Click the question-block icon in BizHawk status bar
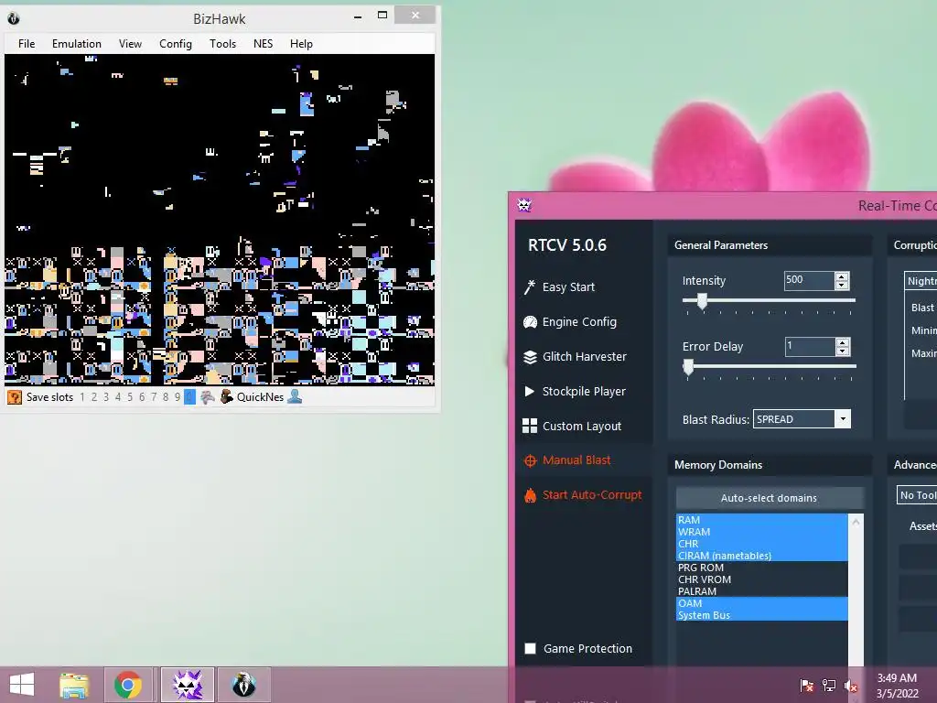Screen dimensions: 937x703 (x=15, y=397)
